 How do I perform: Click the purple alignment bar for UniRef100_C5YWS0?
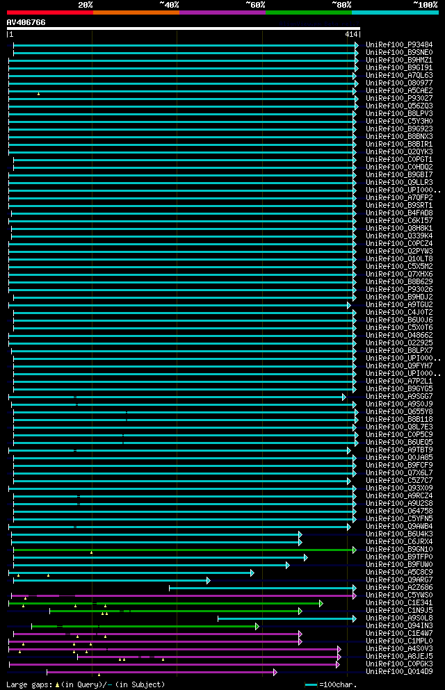[184, 595]
